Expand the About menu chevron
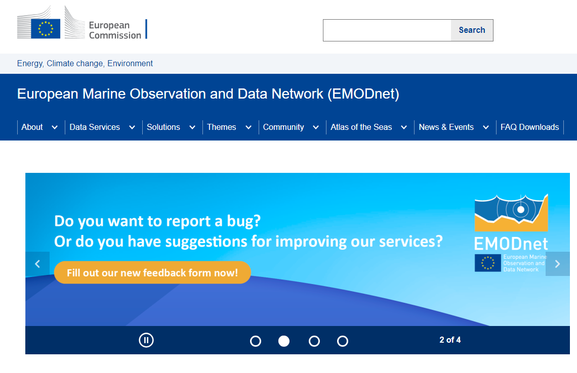 tap(55, 127)
